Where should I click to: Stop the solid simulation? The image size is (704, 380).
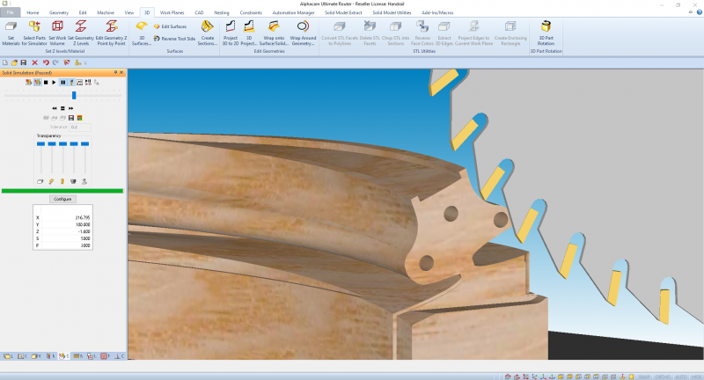point(46,82)
